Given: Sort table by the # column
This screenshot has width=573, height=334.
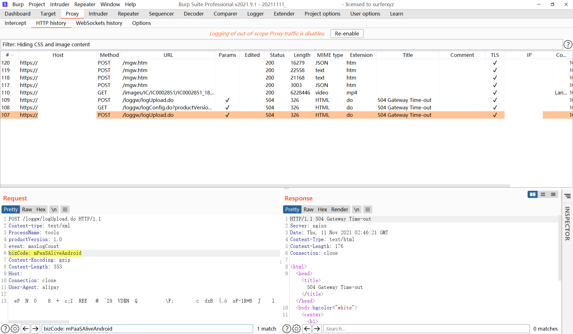Looking at the screenshot, I should 10,55.
